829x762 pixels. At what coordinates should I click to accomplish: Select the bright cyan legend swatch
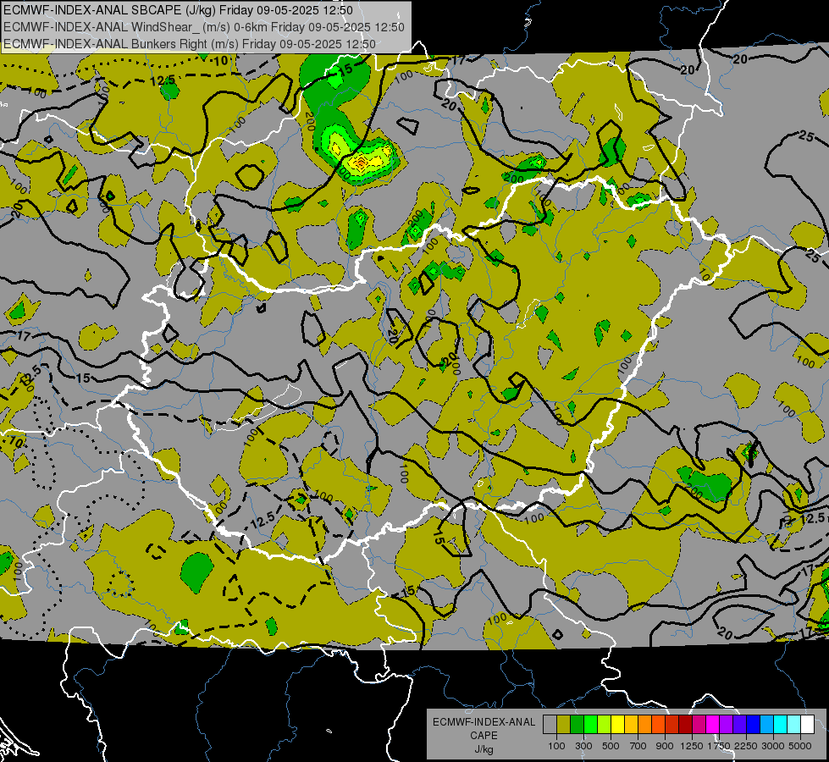[x=780, y=725]
